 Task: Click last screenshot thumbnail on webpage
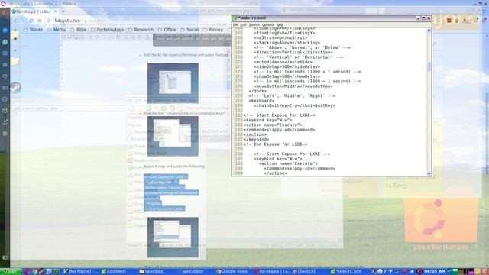click(x=173, y=238)
